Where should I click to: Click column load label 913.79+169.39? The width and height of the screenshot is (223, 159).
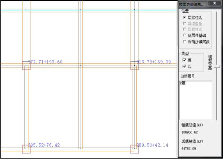pos(154,62)
